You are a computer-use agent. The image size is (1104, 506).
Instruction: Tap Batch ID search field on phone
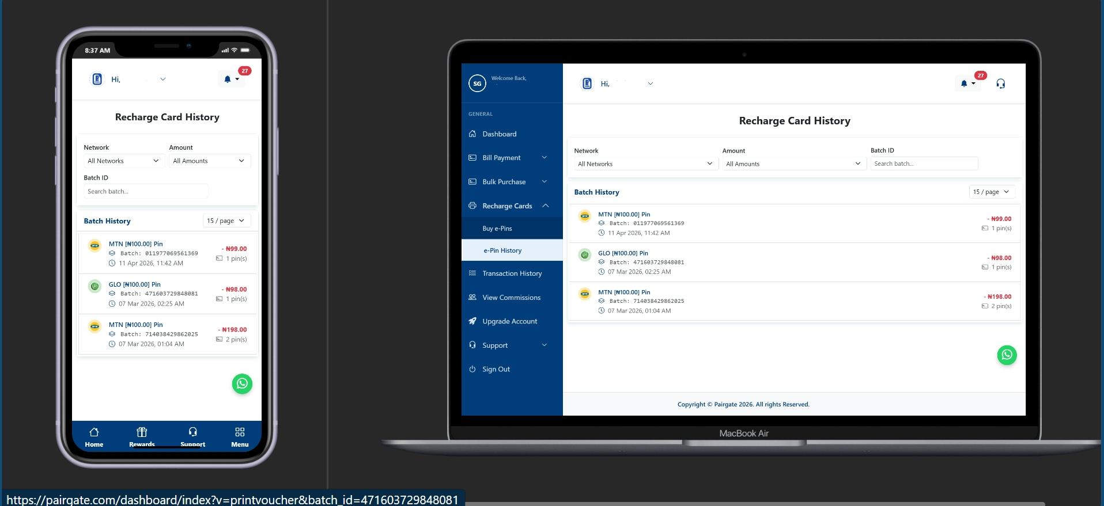146,191
